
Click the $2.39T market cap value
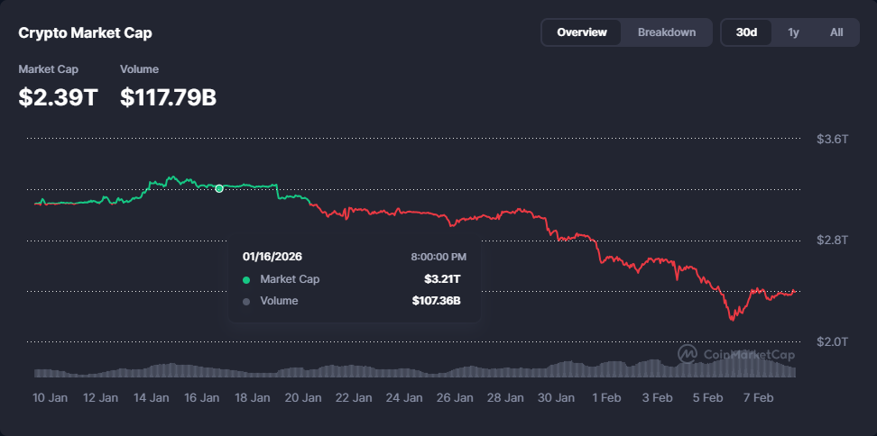coord(58,97)
